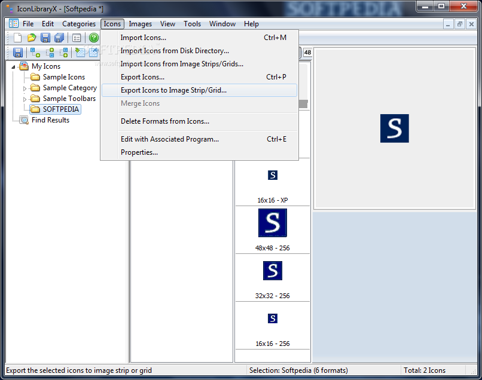The width and height of the screenshot is (482, 380).
Task: Click the blank page New library icon
Action: pos(17,38)
